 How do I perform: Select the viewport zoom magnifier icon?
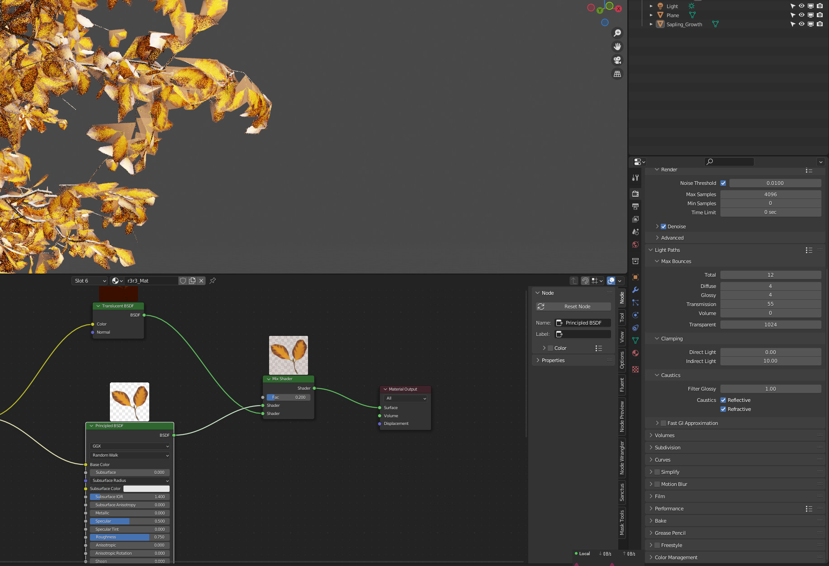pyautogui.click(x=617, y=33)
